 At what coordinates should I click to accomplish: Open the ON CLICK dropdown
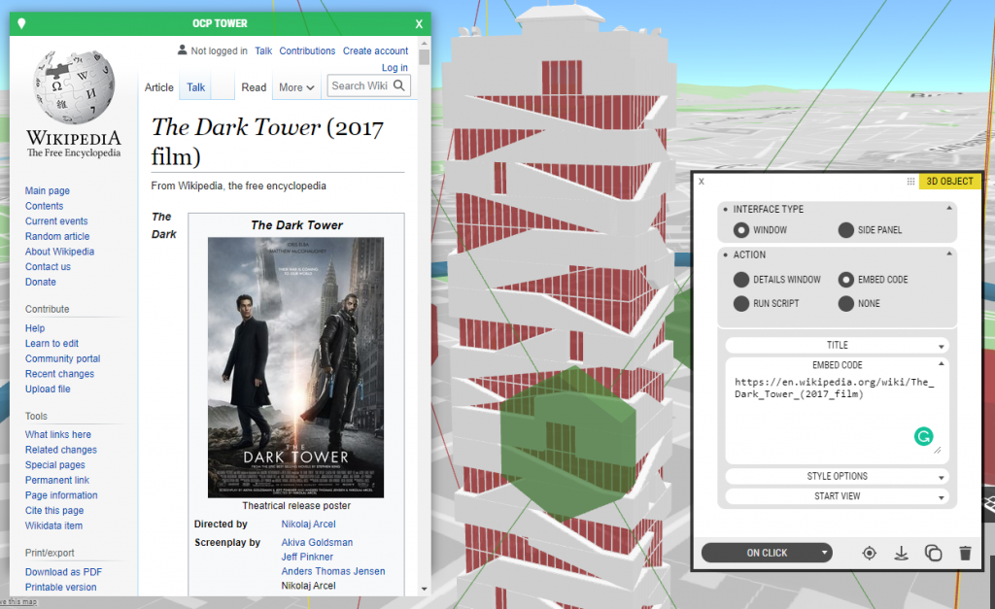[767, 553]
